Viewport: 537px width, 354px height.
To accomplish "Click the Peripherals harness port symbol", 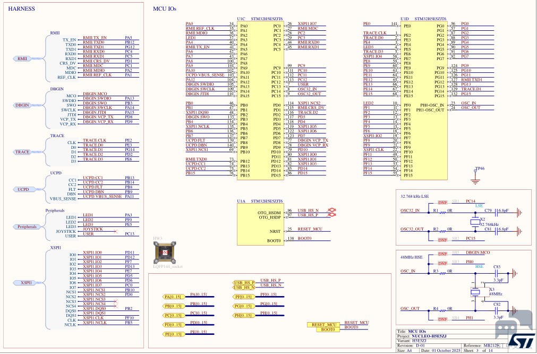I will point(27,226).
